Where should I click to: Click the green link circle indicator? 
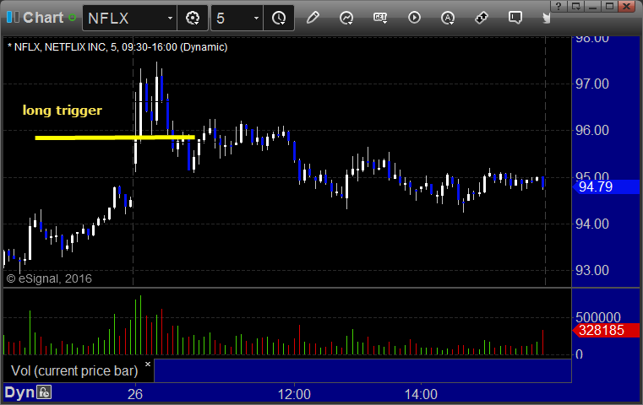point(72,18)
